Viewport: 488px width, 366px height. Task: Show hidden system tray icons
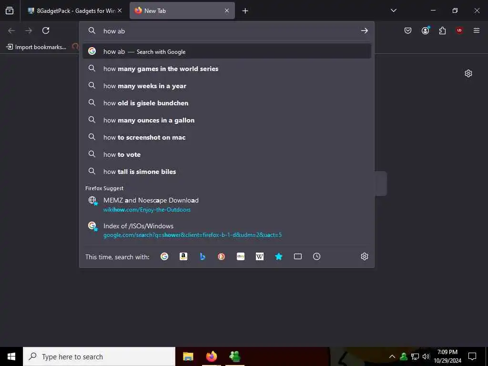click(392, 356)
